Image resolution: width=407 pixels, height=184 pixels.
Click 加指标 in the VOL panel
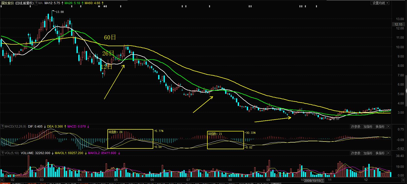(x=368, y=153)
